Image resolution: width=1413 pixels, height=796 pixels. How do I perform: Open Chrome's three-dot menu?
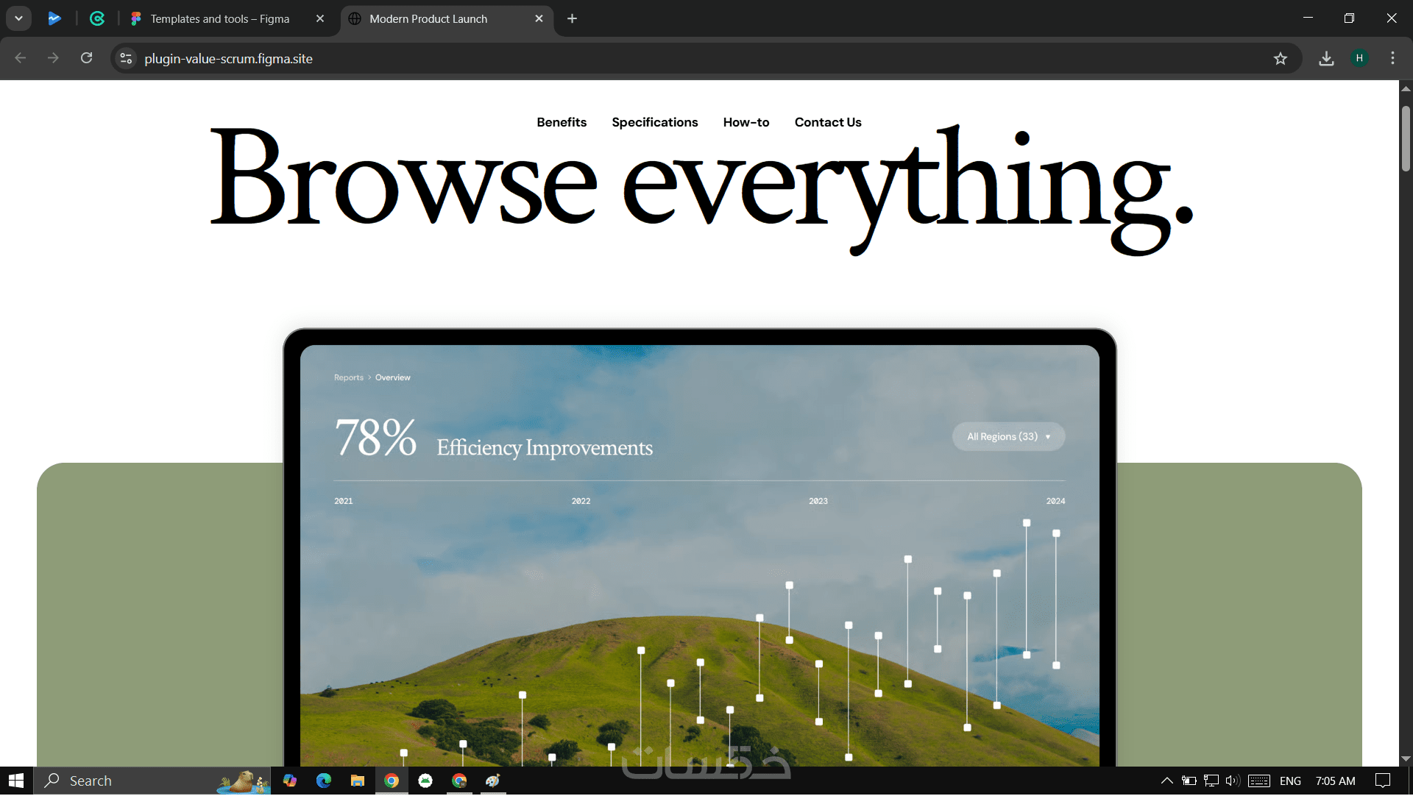click(x=1392, y=58)
